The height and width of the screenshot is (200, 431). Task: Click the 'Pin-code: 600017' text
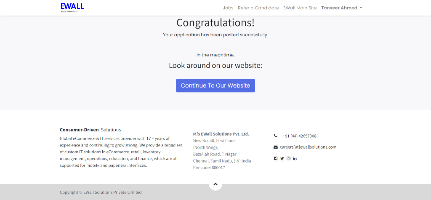[x=209, y=168]
